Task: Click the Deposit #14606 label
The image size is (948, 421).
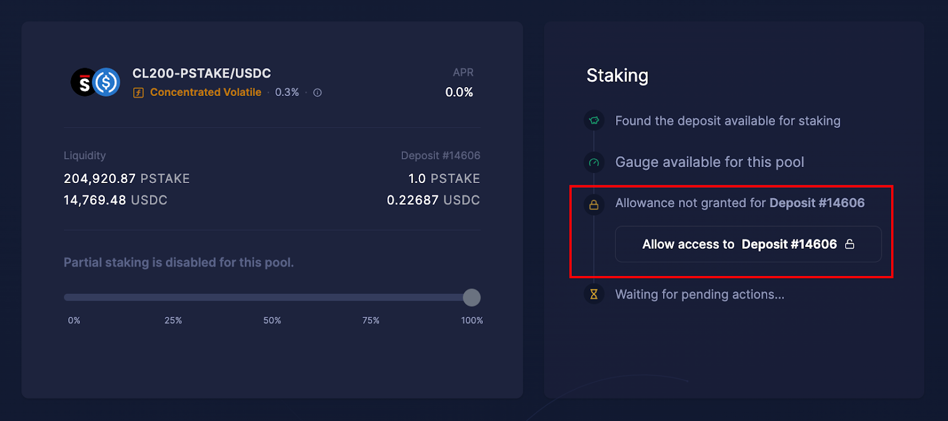Action: [440, 156]
